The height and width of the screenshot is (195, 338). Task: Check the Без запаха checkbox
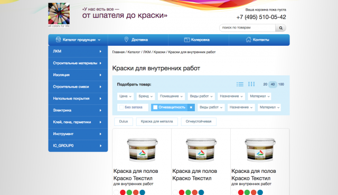coord(121,108)
